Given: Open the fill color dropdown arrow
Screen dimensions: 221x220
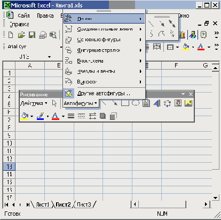Looking at the screenshot, I should 32,116.
